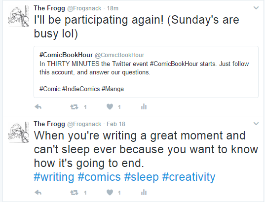Open the #writing hashtag
The height and width of the screenshot is (202, 265).
click(54, 177)
